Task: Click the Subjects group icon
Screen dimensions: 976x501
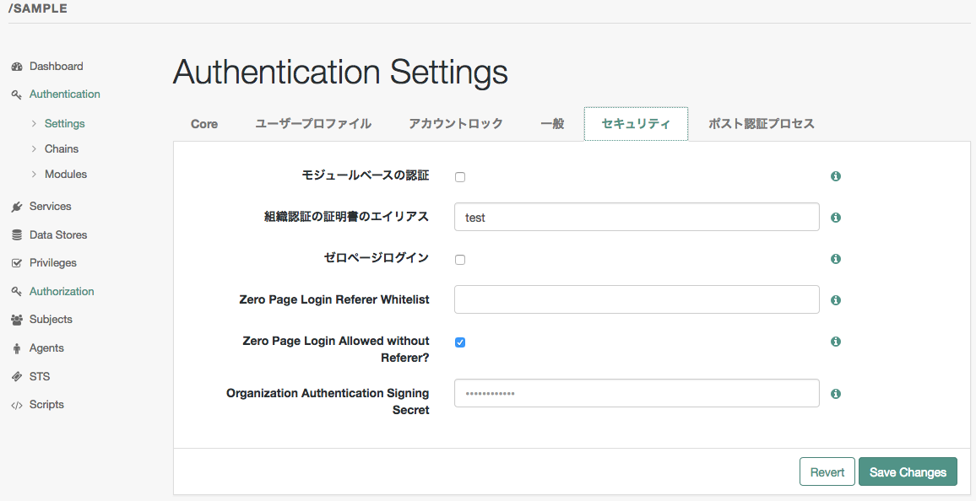Action: (16, 320)
